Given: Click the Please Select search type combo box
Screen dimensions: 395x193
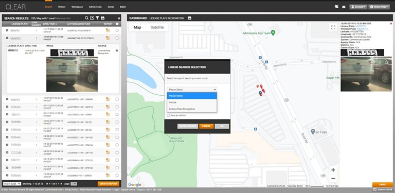Looking at the screenshot, I should click(192, 90).
